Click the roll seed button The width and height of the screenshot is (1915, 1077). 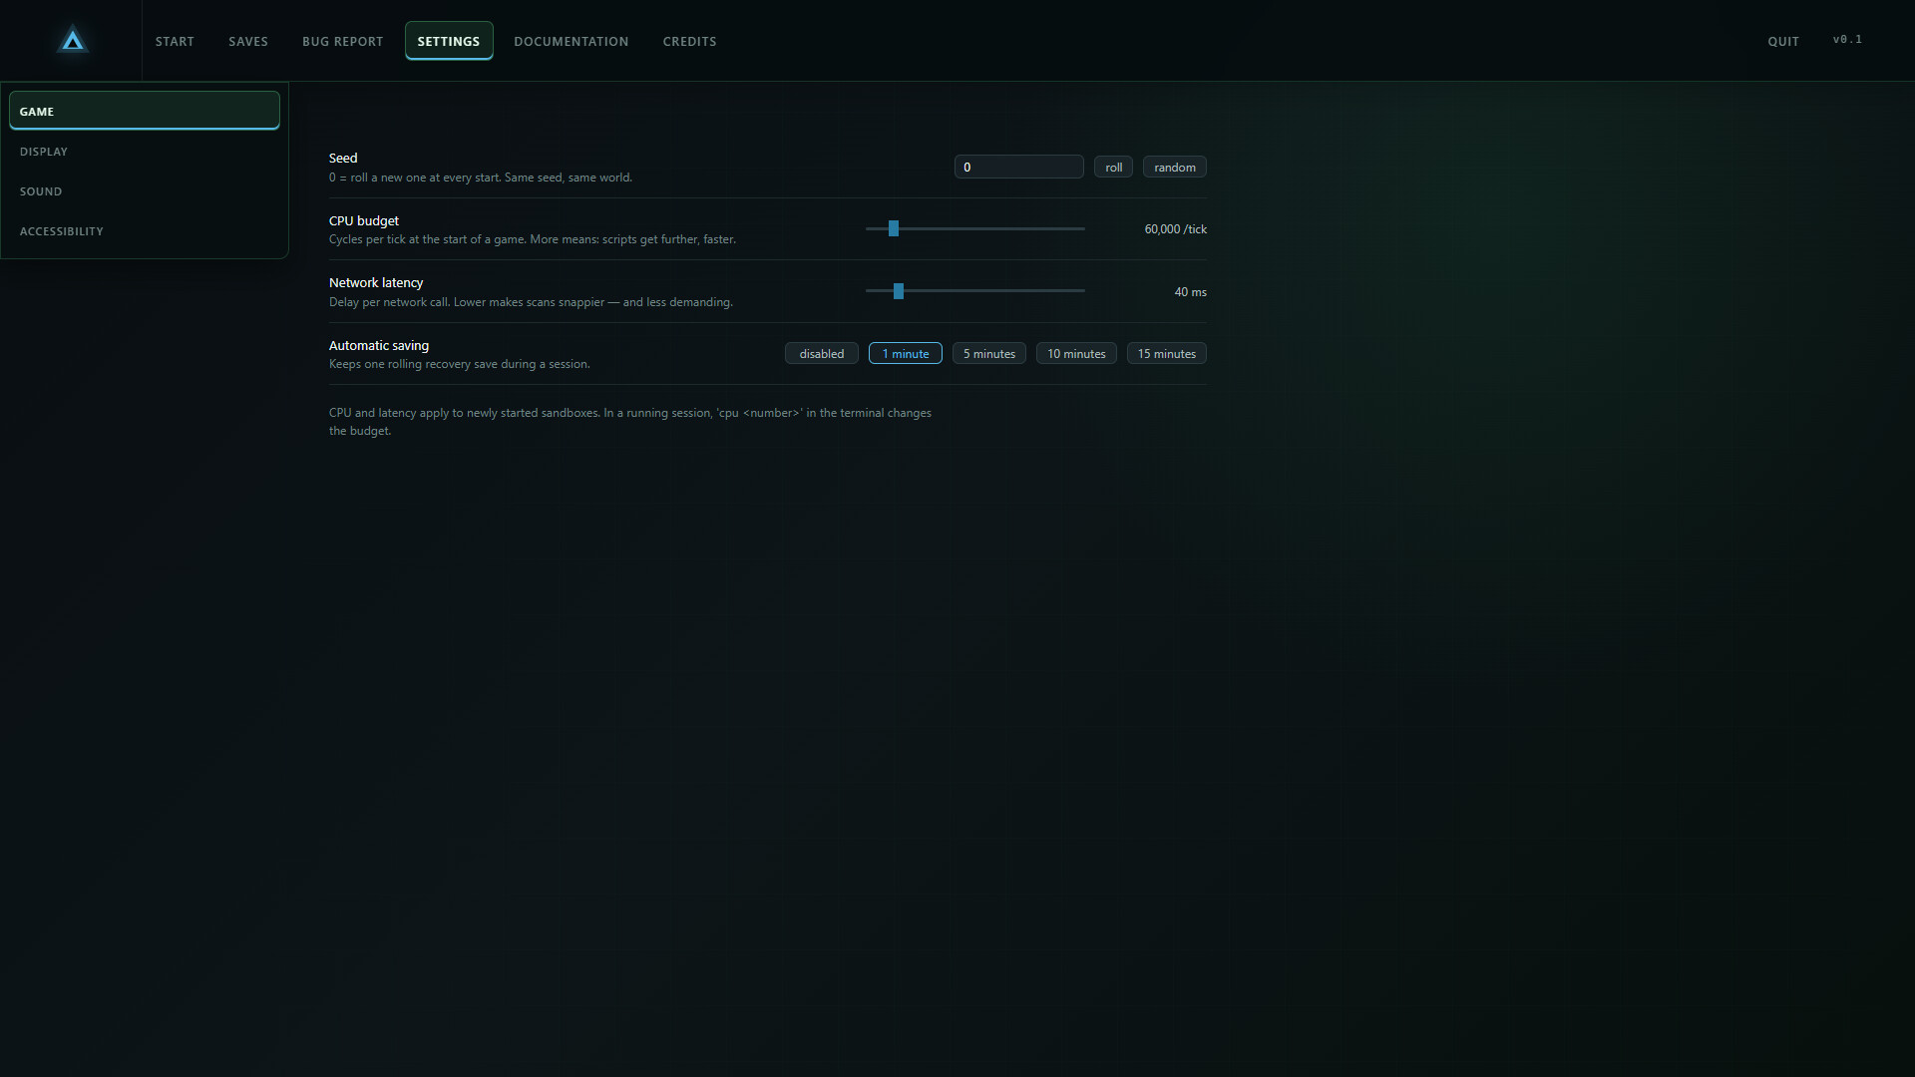pyautogui.click(x=1113, y=167)
